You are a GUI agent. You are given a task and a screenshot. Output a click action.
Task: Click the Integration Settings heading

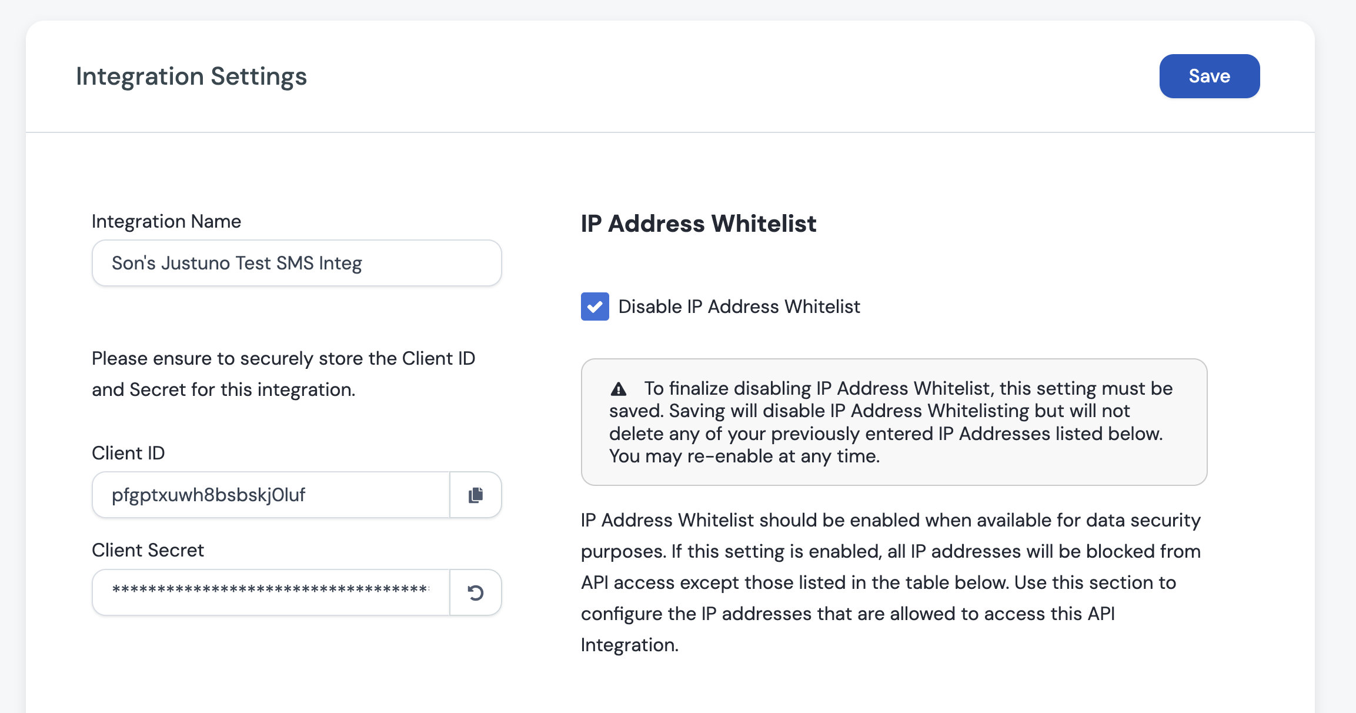click(191, 76)
